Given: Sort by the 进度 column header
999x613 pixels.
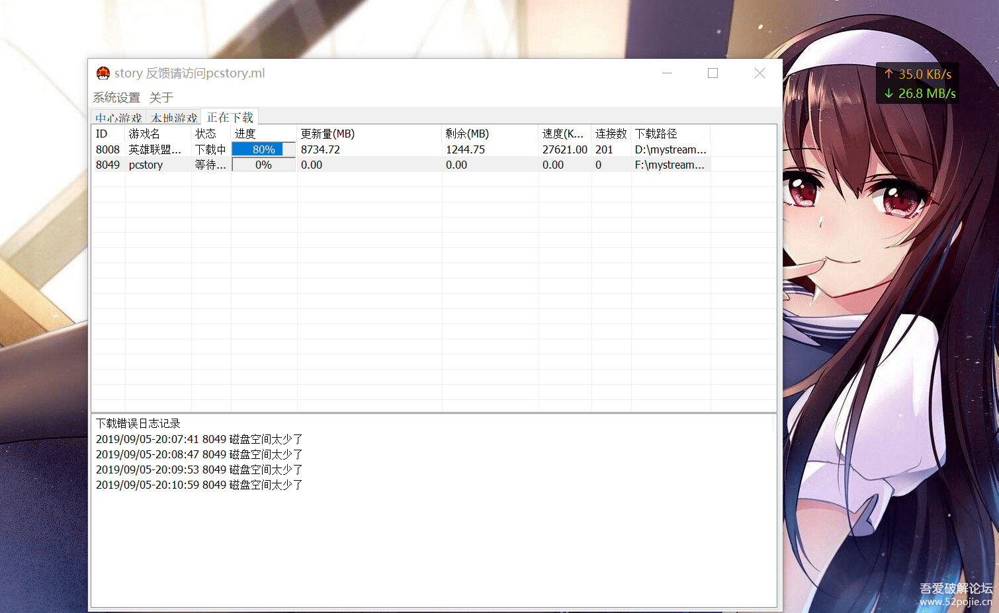Looking at the screenshot, I should pos(264,134).
